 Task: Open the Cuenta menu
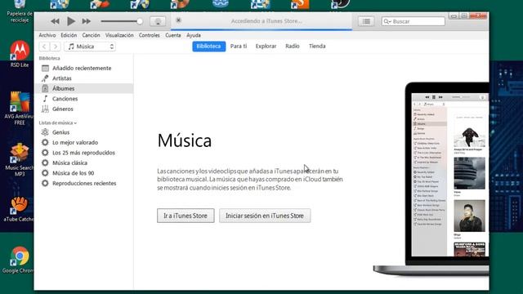[x=172, y=35]
